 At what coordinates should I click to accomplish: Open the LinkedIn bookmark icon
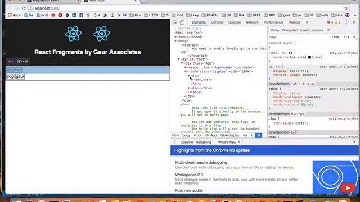click(74, 15)
